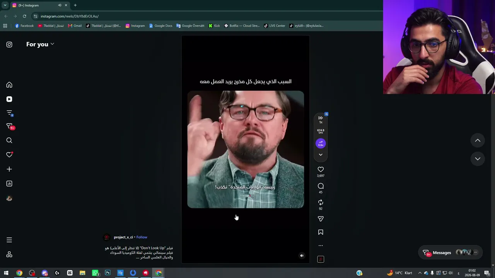The width and height of the screenshot is (495, 278).
Task: Mute the reel audio
Action: point(302,256)
